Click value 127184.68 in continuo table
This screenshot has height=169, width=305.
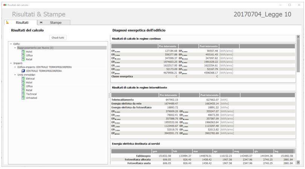click(x=171, y=51)
